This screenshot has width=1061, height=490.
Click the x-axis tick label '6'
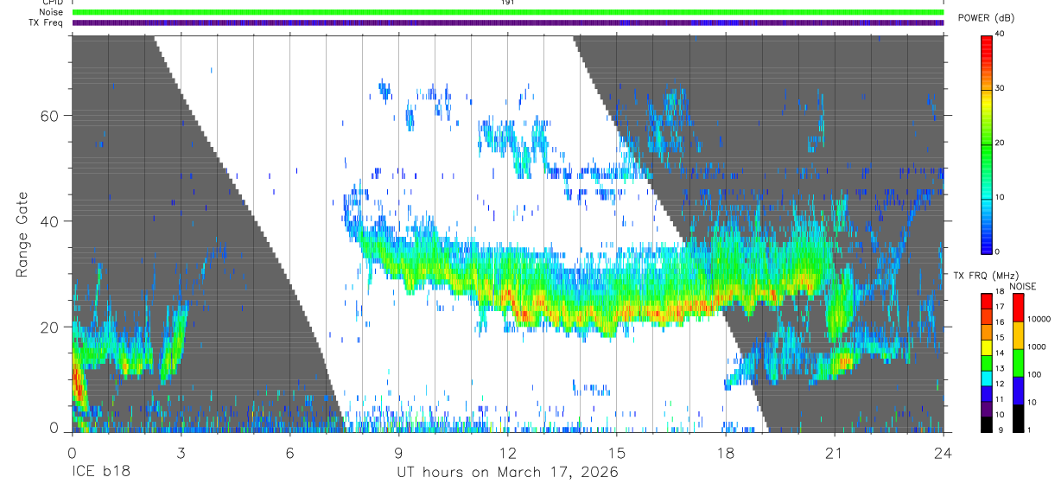coord(289,453)
